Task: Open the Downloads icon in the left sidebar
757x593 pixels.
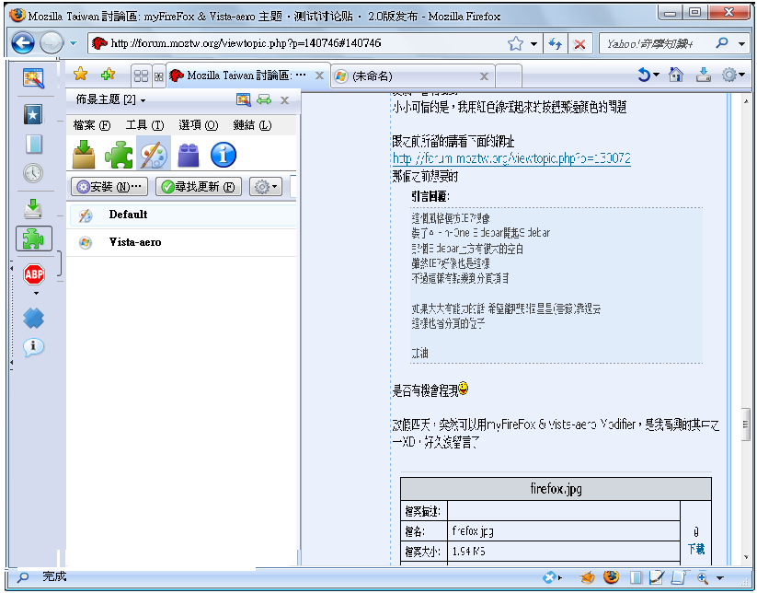Action: 33,207
